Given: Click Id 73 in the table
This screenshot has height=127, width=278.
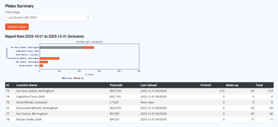Looking at the screenshot, I should (8, 91).
